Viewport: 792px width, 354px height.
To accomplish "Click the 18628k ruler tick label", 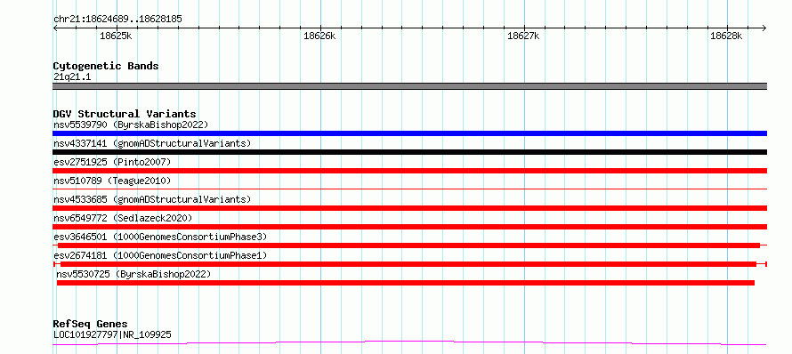I will [x=726, y=36].
